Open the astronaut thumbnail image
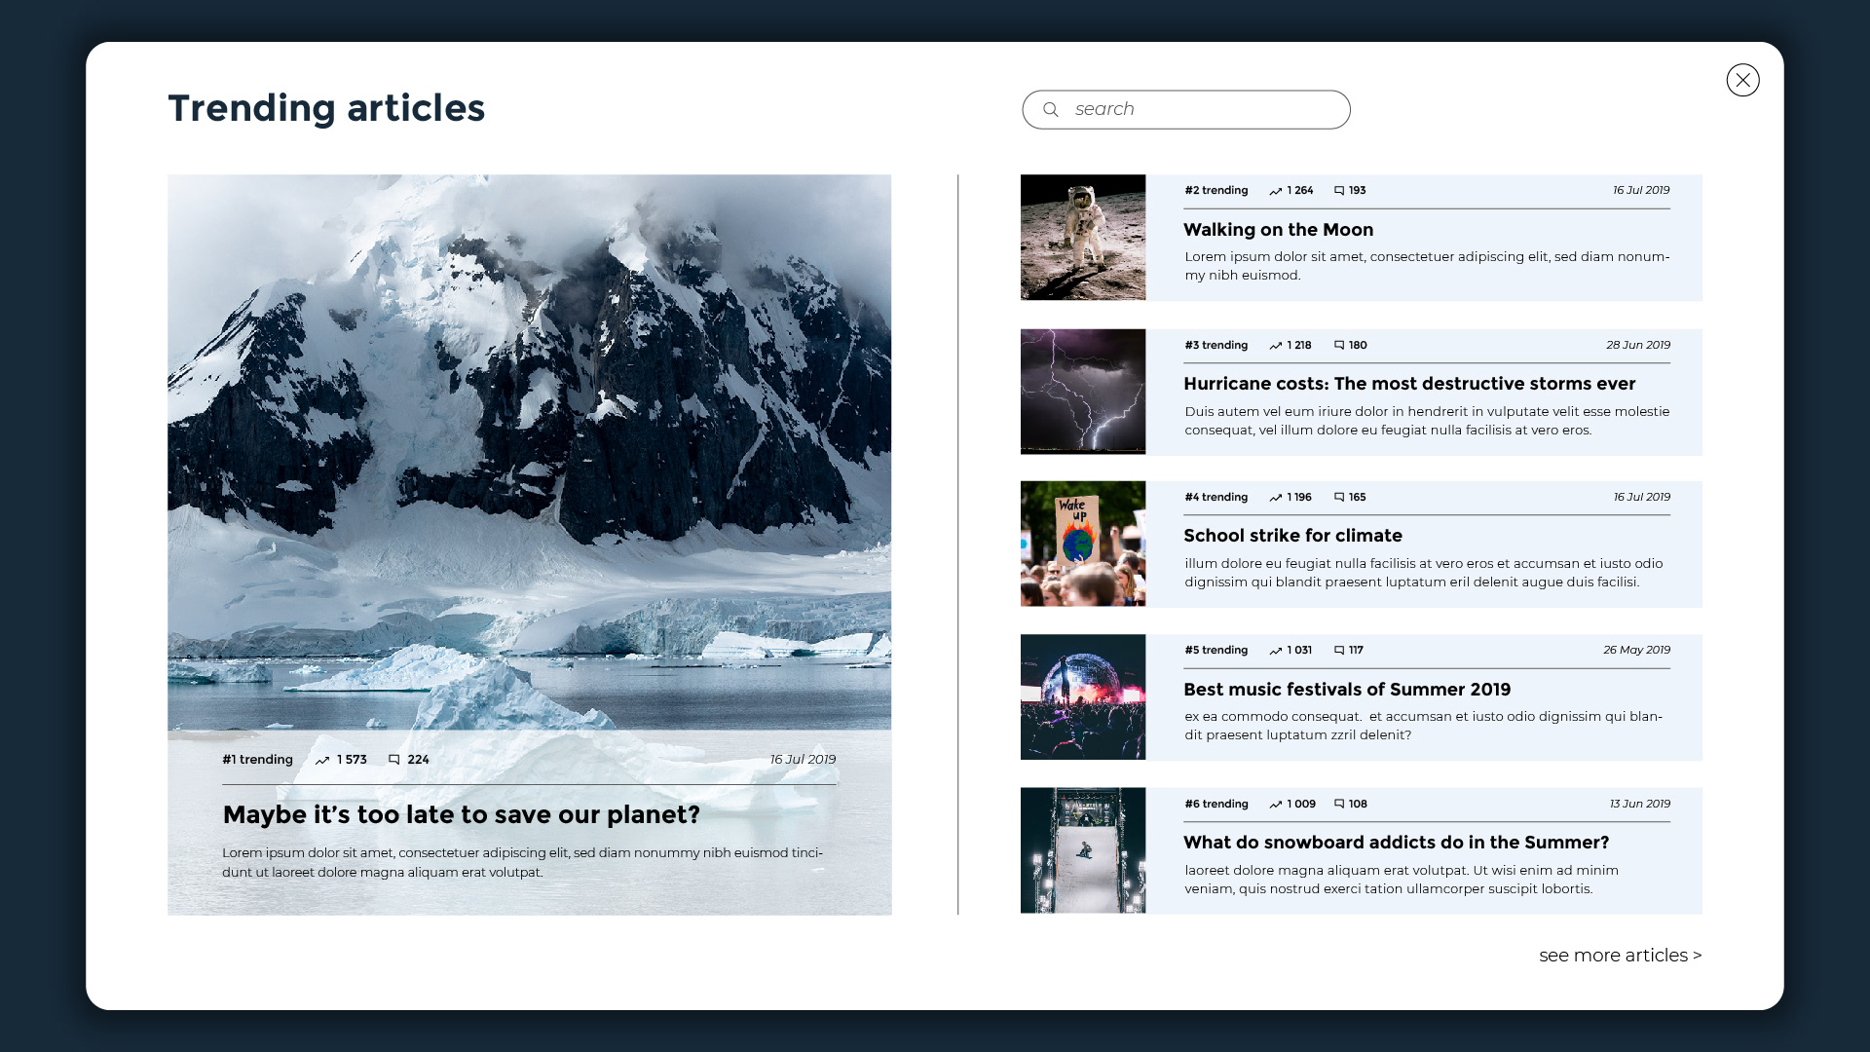Image resolution: width=1870 pixels, height=1052 pixels. 1082,238
